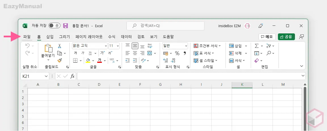Click the bottom align icon
Viewport: 327px width, 131px height.
coord(142,46)
